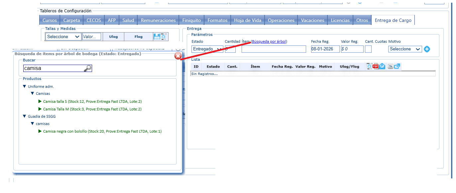Save Tallas y Medidas with floppy icon
The image size is (456, 193).
(157, 36)
